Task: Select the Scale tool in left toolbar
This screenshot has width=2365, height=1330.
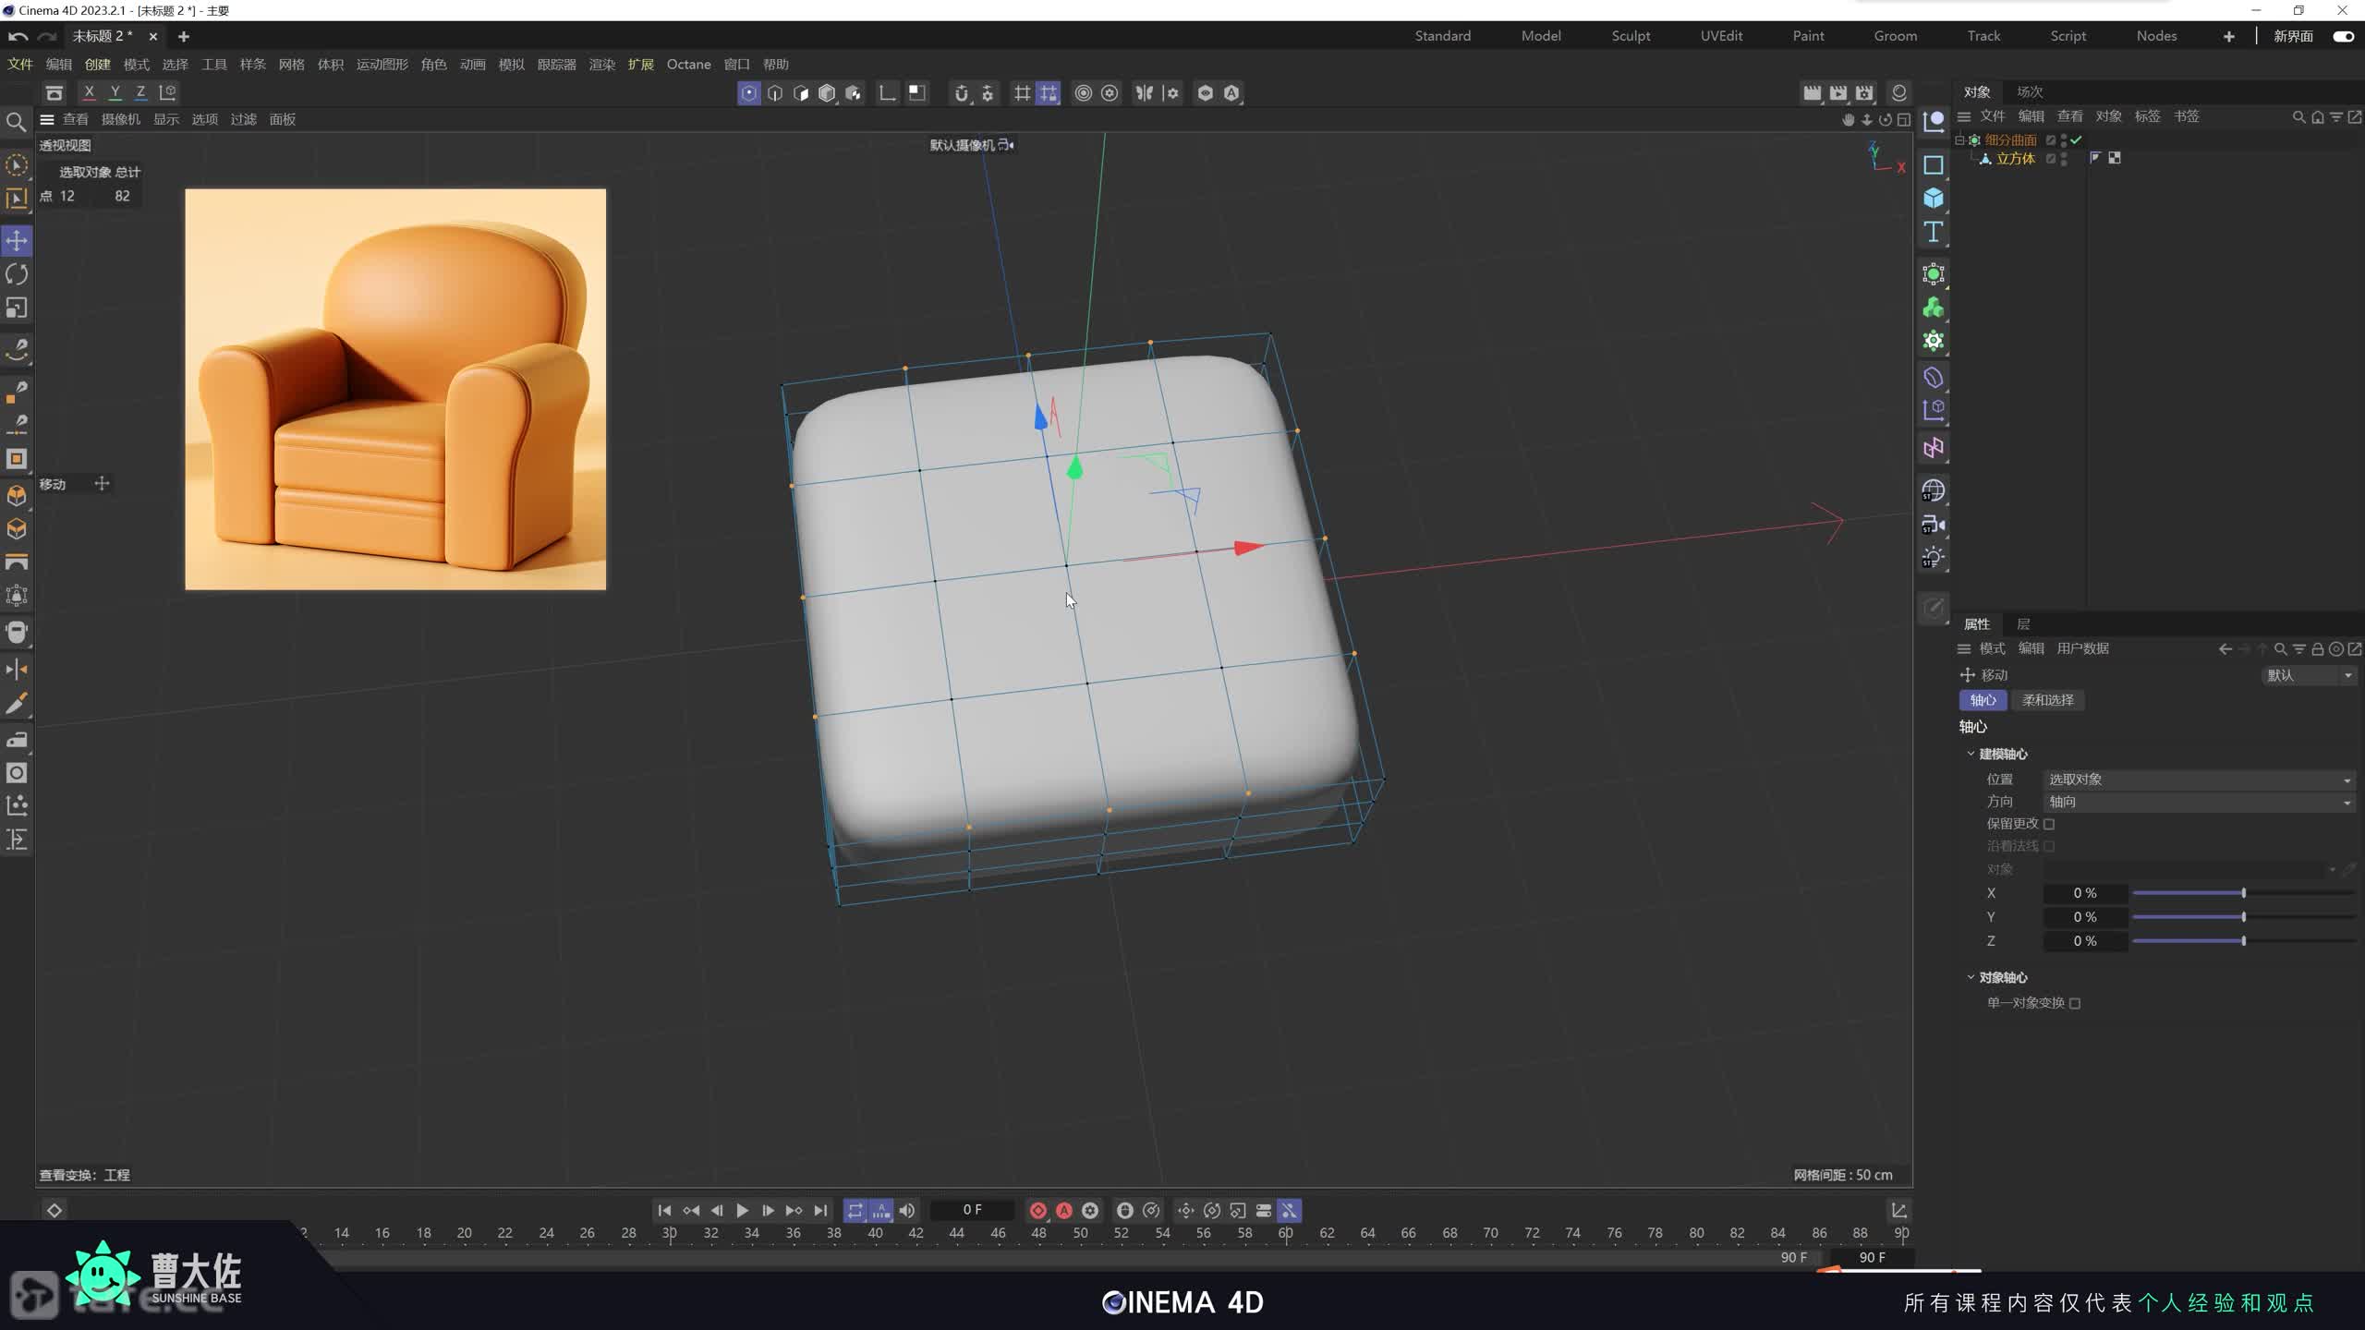Action: [17, 308]
